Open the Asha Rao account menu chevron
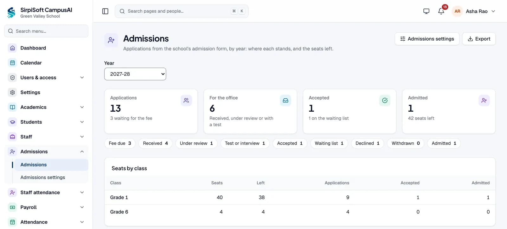The image size is (507, 229). coord(493,11)
